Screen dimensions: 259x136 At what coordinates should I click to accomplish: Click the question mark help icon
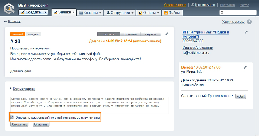point(249,22)
